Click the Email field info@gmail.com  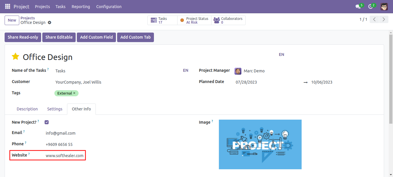pos(60,133)
